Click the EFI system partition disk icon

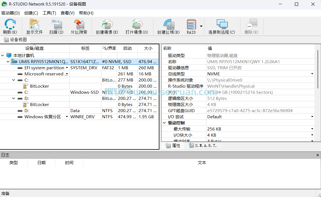click(x=20, y=68)
